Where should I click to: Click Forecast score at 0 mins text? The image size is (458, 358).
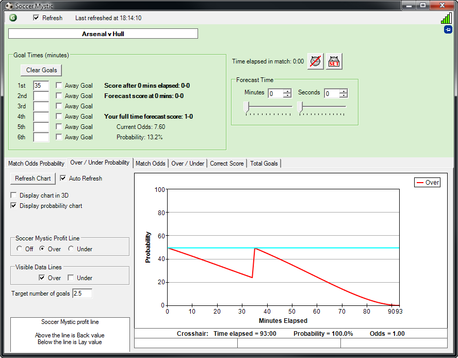(x=144, y=96)
